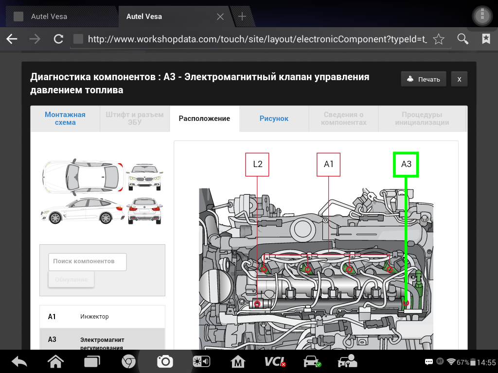Tap the Android back arrow in taskbar
Viewport: 498px width, 373px height.
(x=19, y=361)
